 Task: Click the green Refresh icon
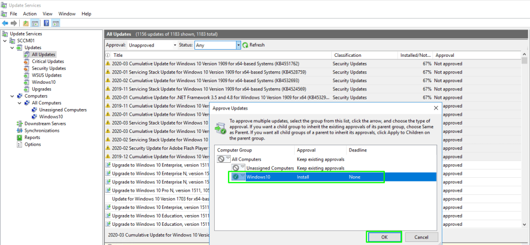coord(245,45)
